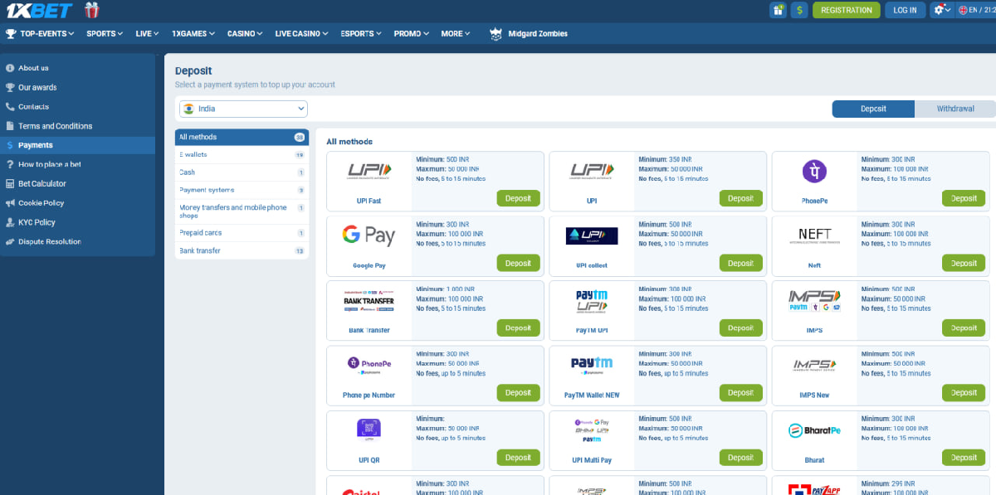The width and height of the screenshot is (996, 495).
Task: Open the settings gear dropdown
Action: pos(941,10)
